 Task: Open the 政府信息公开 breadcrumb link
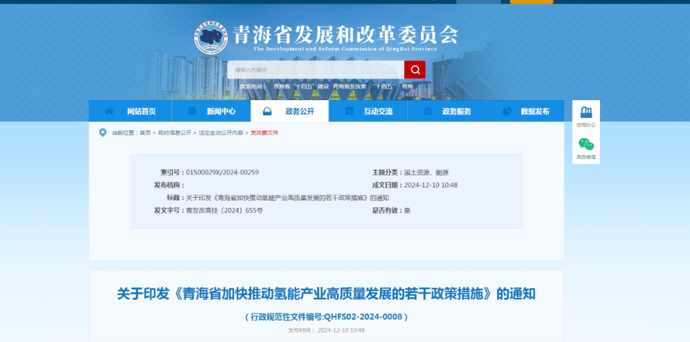pyautogui.click(x=175, y=133)
